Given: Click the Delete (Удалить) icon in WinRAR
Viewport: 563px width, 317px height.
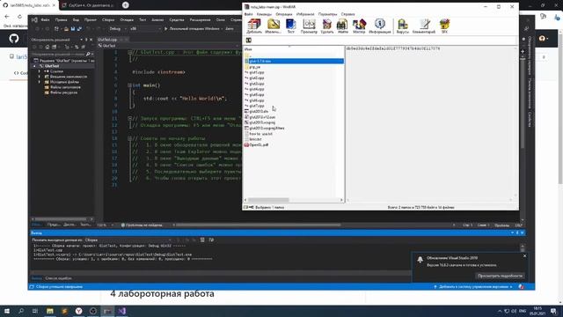Looking at the screenshot, I should coord(326,25).
